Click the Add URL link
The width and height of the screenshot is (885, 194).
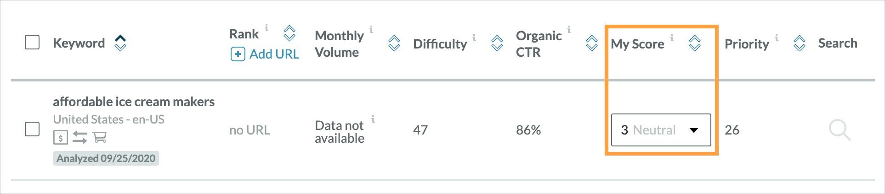(265, 54)
